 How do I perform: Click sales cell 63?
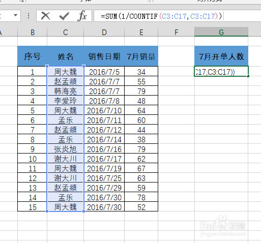click(x=141, y=177)
